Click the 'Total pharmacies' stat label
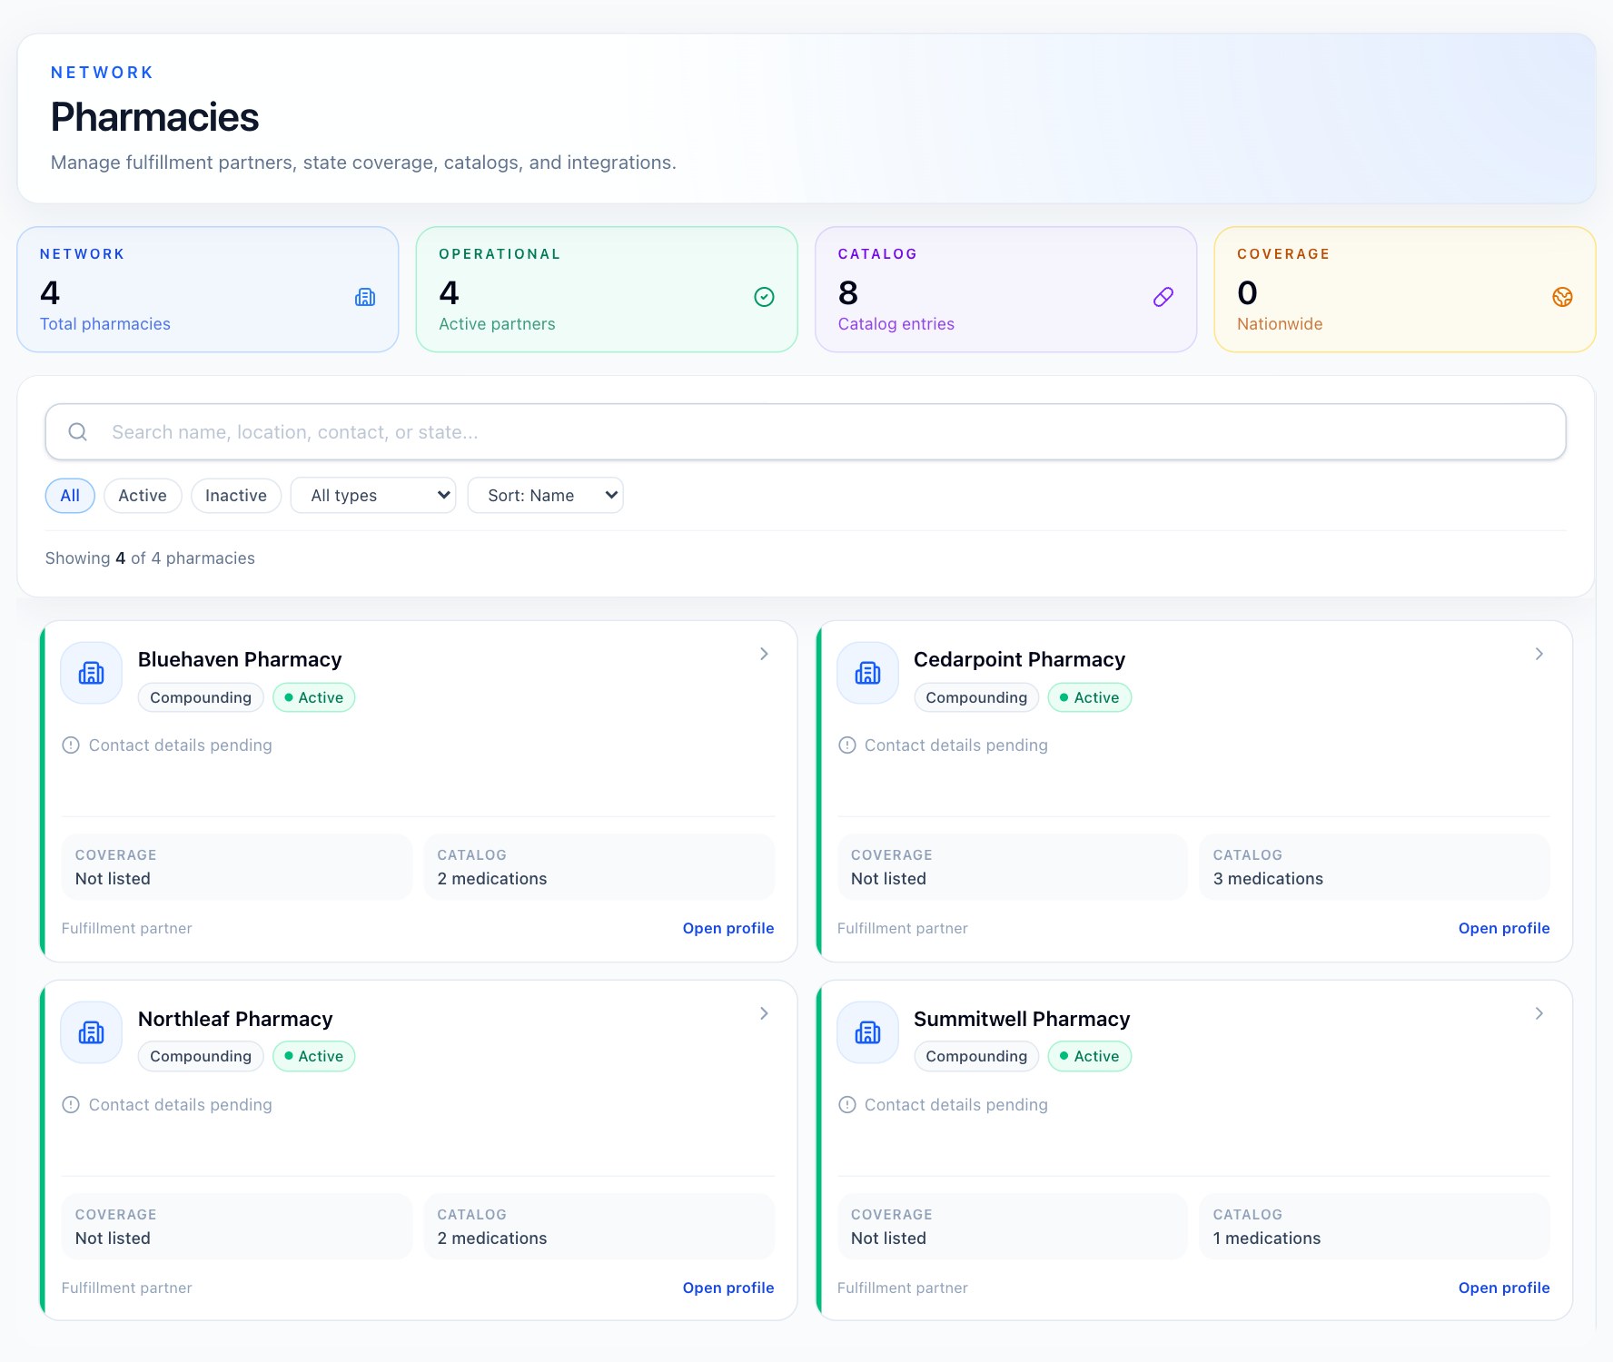The height and width of the screenshot is (1362, 1613). 105,324
